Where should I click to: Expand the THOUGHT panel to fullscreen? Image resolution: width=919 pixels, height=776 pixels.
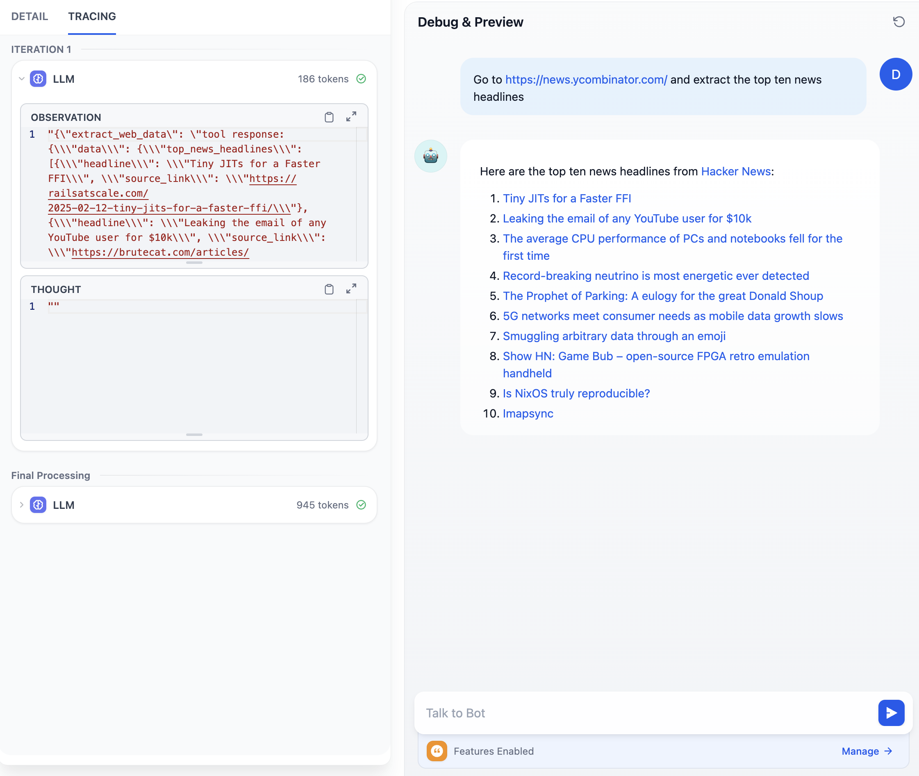[351, 288]
